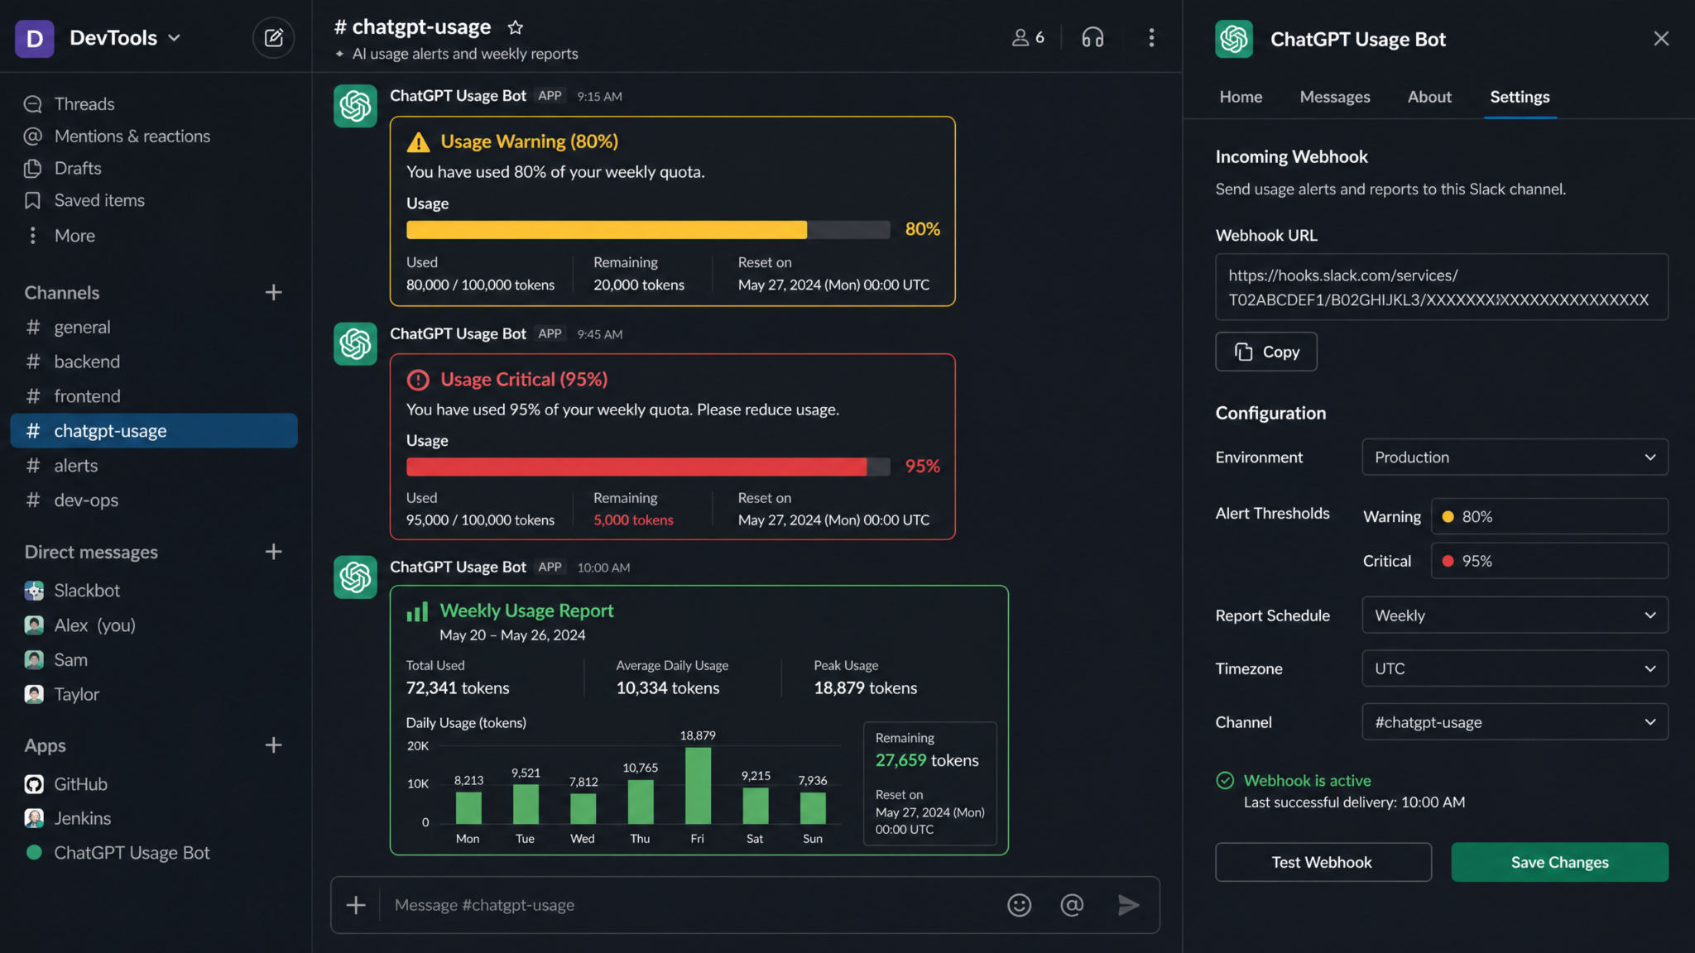The image size is (1695, 953).
Task: Copy the webhook URL
Action: pos(1265,352)
